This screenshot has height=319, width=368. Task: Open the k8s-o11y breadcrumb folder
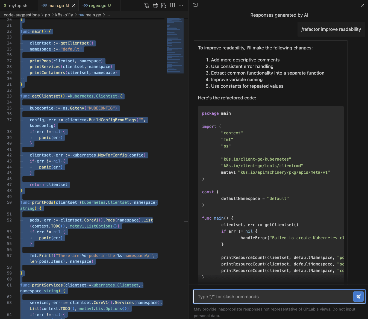[64, 15]
